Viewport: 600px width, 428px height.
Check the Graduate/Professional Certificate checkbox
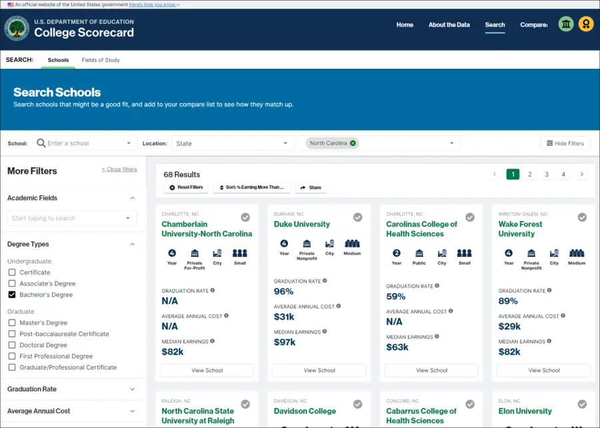[x=12, y=367]
